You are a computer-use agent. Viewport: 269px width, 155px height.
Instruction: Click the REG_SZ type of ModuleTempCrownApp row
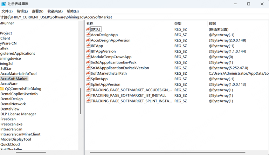click(x=180, y=57)
